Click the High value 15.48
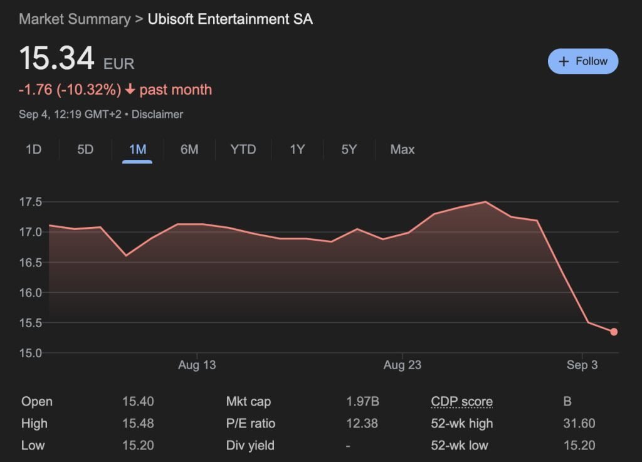 (x=138, y=423)
